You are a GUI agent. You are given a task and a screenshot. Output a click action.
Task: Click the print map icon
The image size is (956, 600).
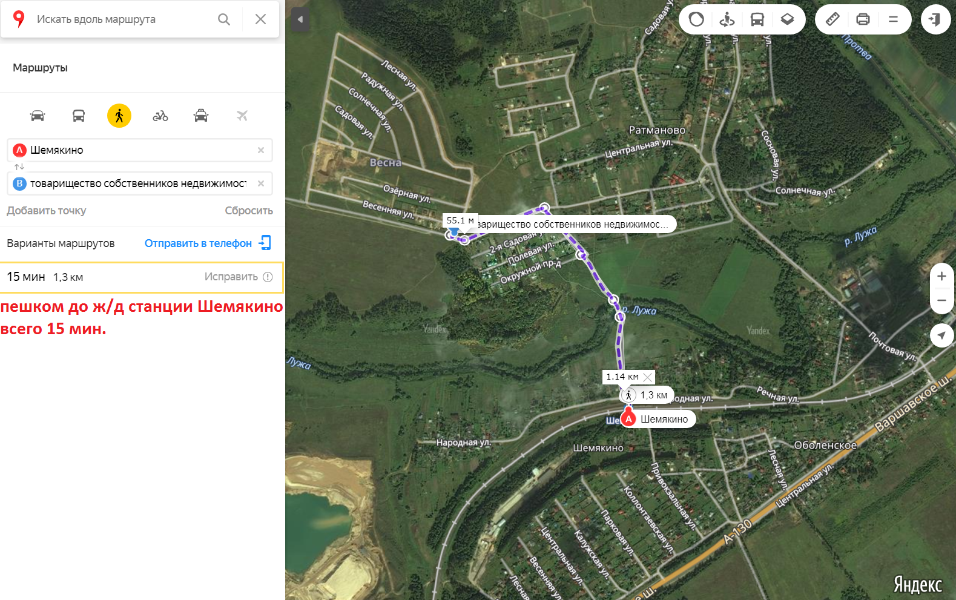click(x=863, y=19)
